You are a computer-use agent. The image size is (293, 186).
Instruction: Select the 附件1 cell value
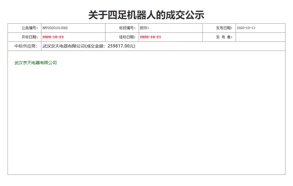144,28
